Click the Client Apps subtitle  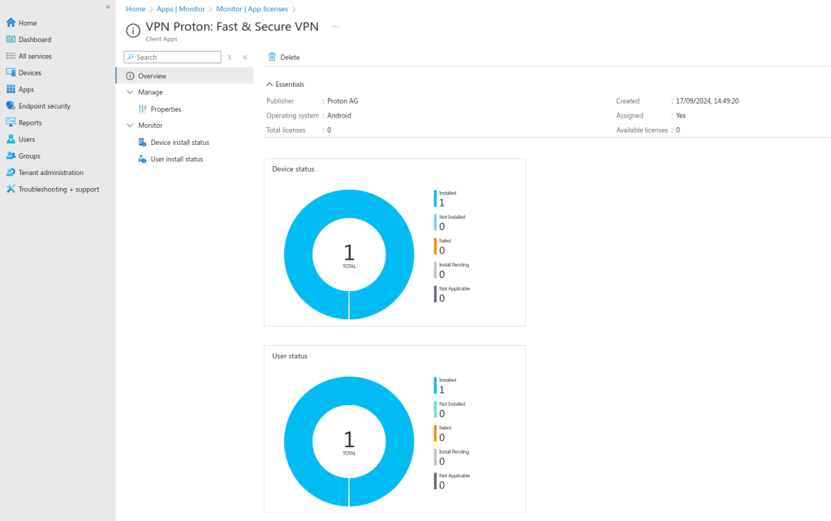[x=161, y=39]
